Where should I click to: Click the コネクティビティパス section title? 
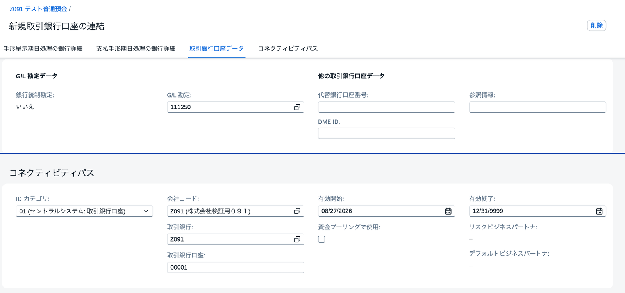(52, 173)
